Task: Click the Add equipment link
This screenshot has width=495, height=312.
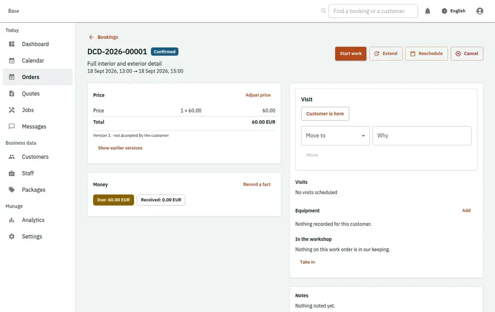Action: pyautogui.click(x=466, y=211)
